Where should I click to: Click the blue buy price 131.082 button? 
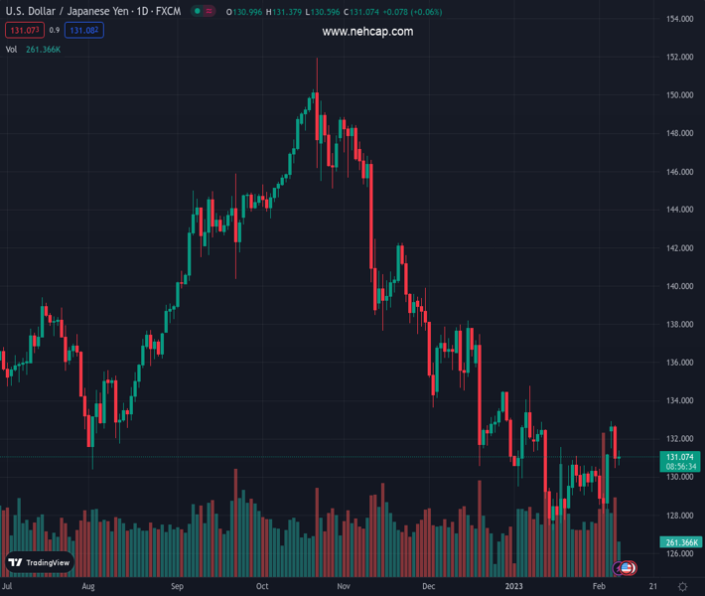coord(83,31)
